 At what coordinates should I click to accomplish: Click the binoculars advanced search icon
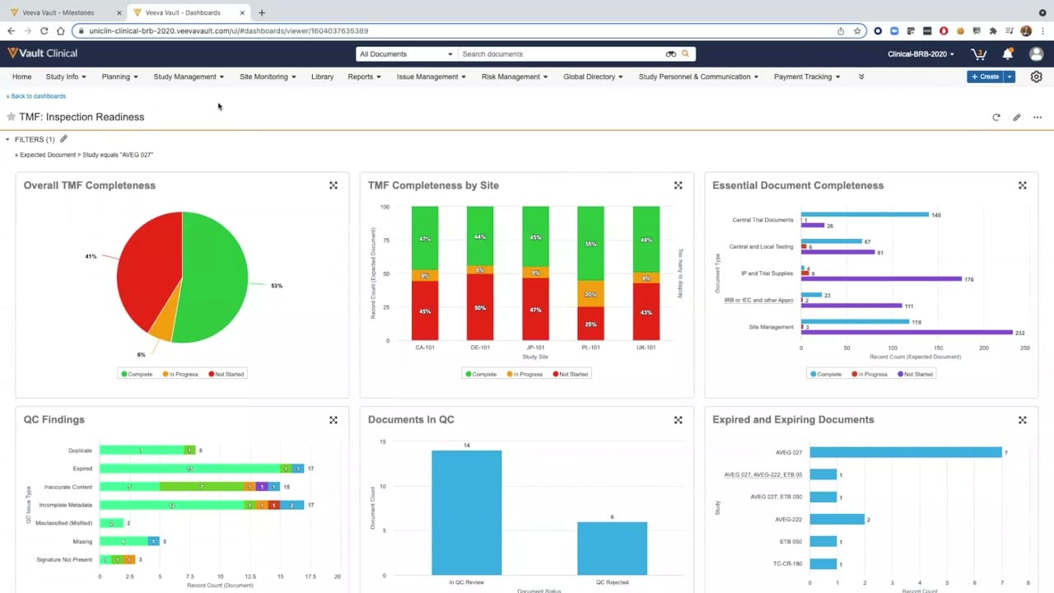(x=670, y=54)
